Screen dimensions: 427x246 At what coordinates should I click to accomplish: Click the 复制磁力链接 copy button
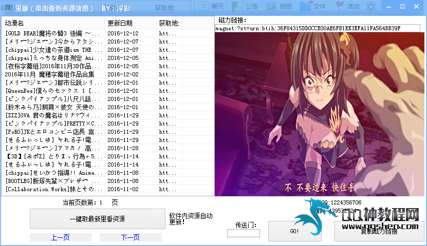coord(379,231)
